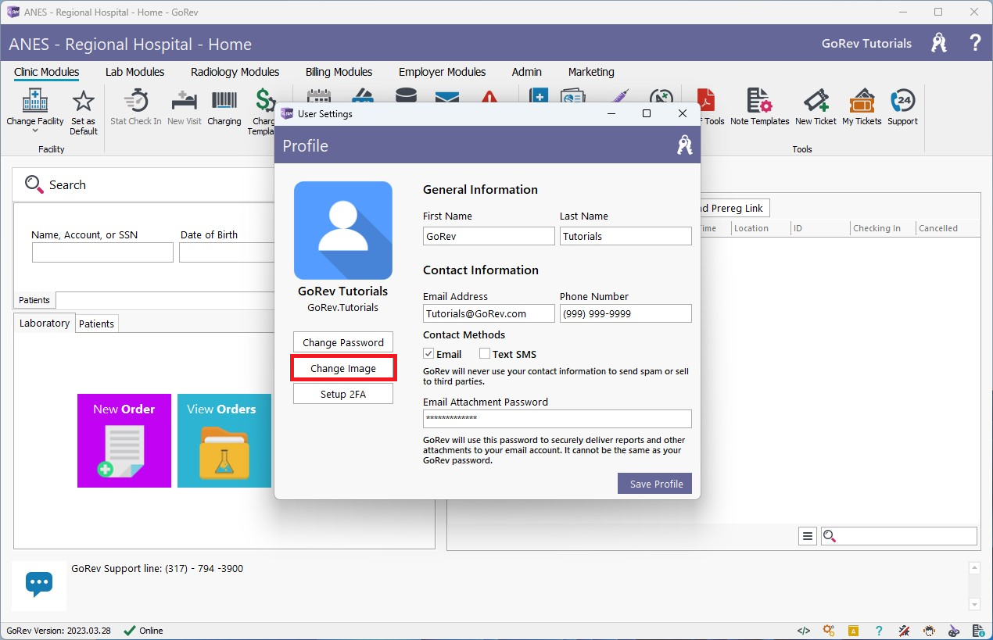
Task: Click the Cancelled column header
Action: pyautogui.click(x=948, y=228)
